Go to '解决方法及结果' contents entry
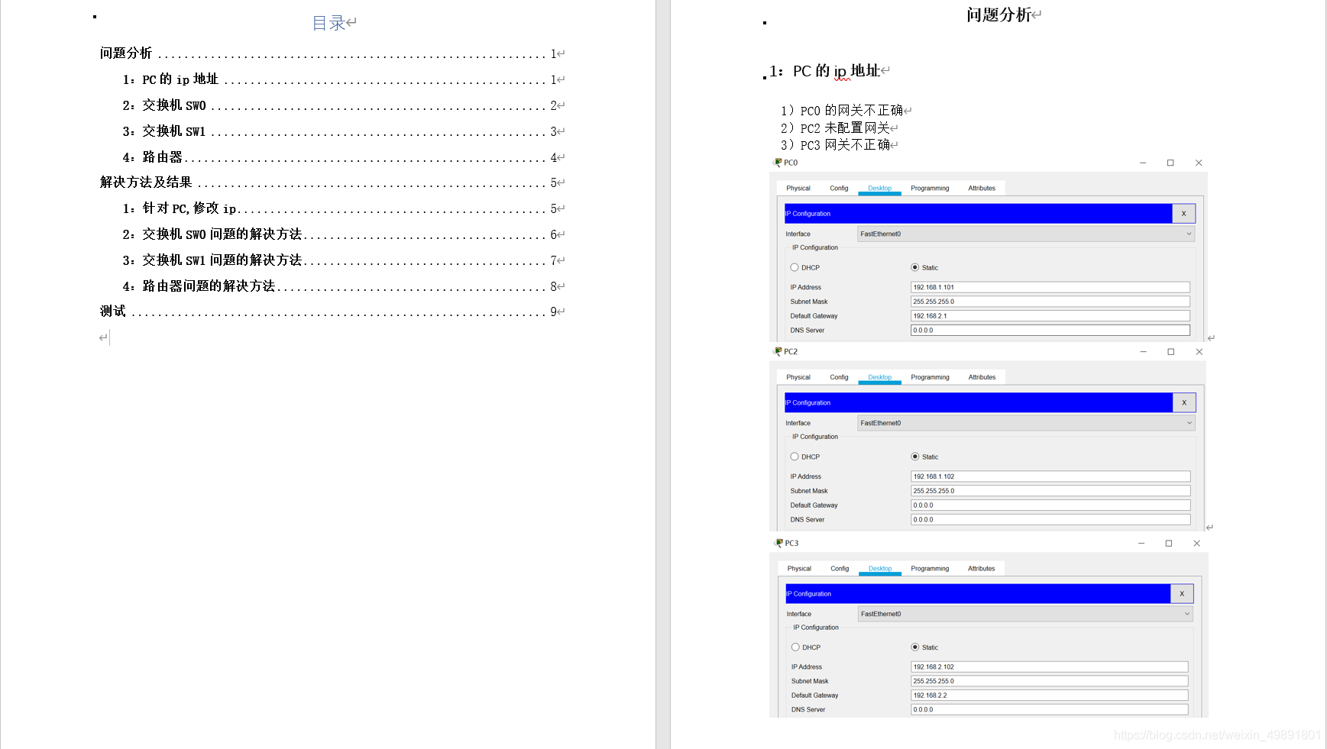The image size is (1327, 749). pos(329,182)
